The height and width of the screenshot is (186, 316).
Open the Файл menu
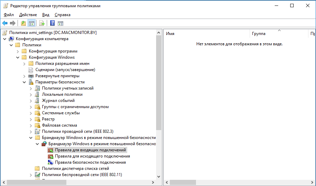tap(9, 15)
